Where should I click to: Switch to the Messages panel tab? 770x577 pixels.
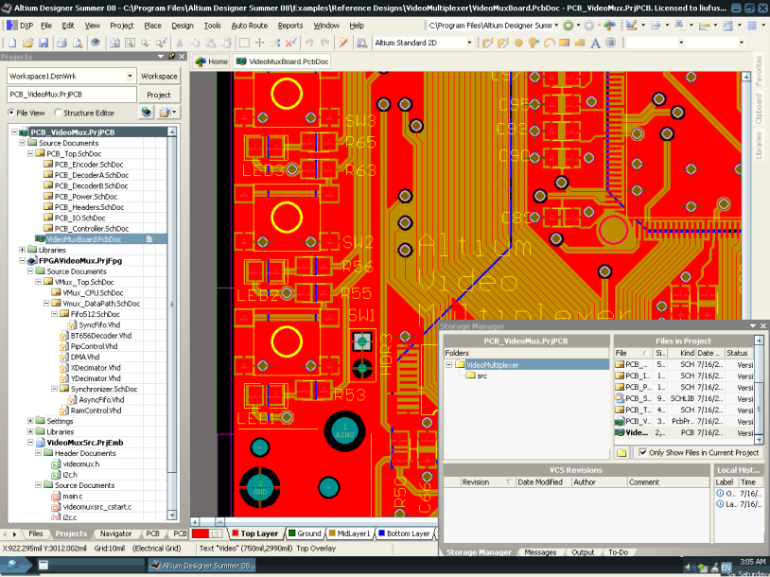540,552
